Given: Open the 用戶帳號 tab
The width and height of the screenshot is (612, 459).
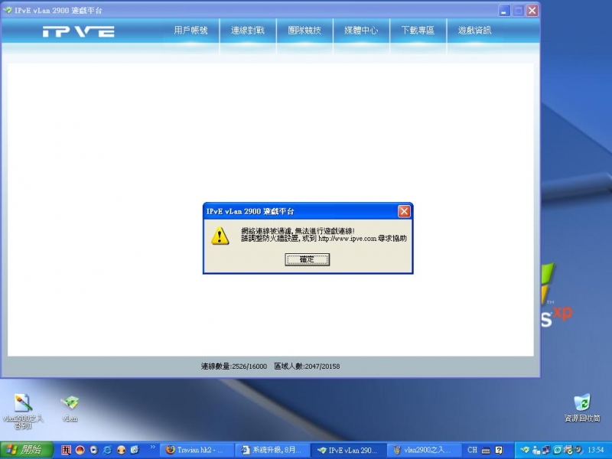Looking at the screenshot, I should 190,31.
